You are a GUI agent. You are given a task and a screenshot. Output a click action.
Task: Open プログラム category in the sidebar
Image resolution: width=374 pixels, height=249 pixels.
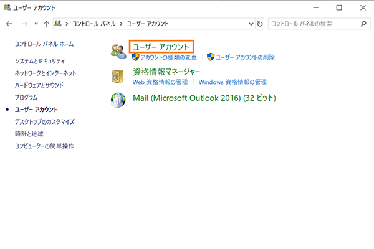(x=26, y=98)
